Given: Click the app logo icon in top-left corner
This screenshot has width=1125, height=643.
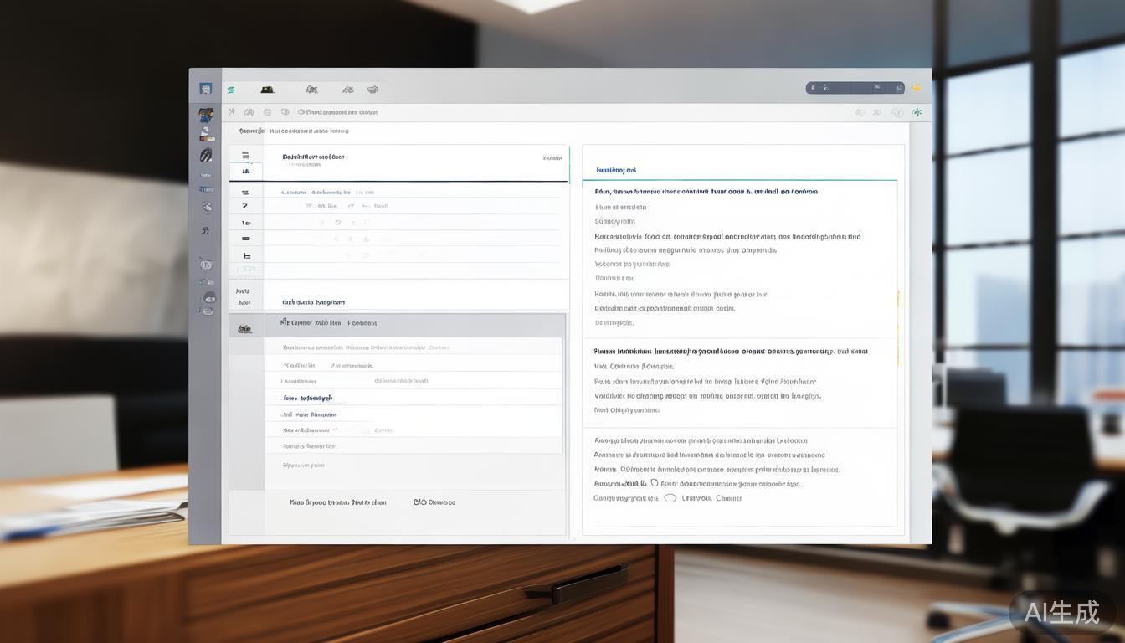Looking at the screenshot, I should pyautogui.click(x=205, y=89).
